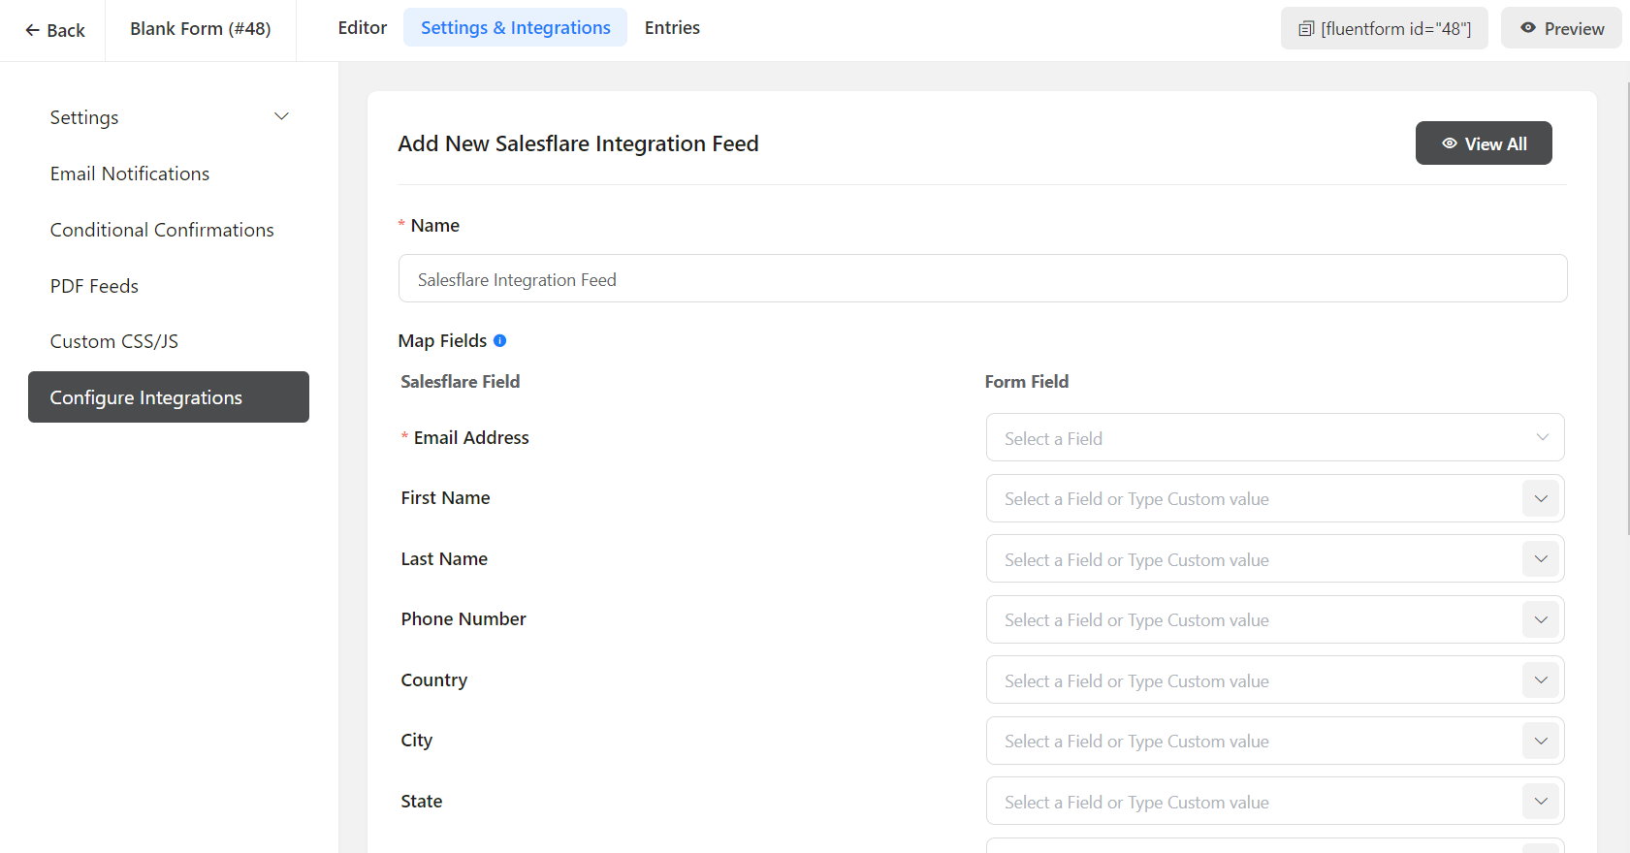Open the Email Address field dropdown
This screenshot has width=1630, height=853.
pyautogui.click(x=1274, y=438)
